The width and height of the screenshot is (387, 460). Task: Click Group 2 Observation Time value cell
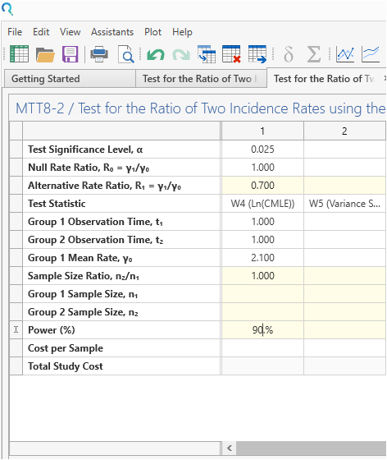(x=262, y=240)
